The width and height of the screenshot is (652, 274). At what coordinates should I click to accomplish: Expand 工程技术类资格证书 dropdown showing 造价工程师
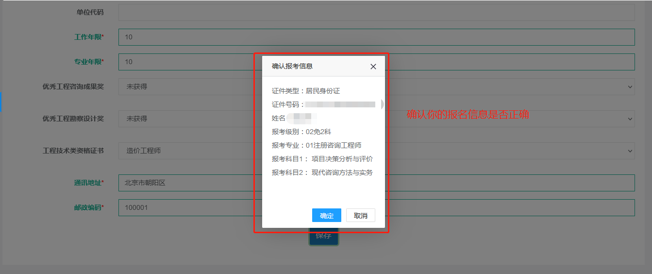click(630, 151)
